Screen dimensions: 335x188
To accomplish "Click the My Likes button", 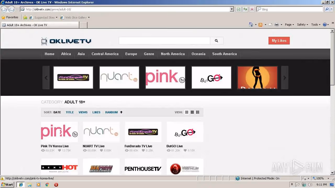I will pos(279,40).
